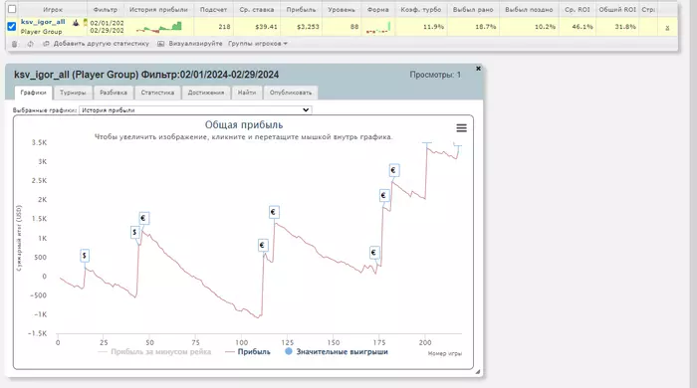Click the 'Фильтр' column header
This screenshot has width=697, height=388.
[x=106, y=9]
